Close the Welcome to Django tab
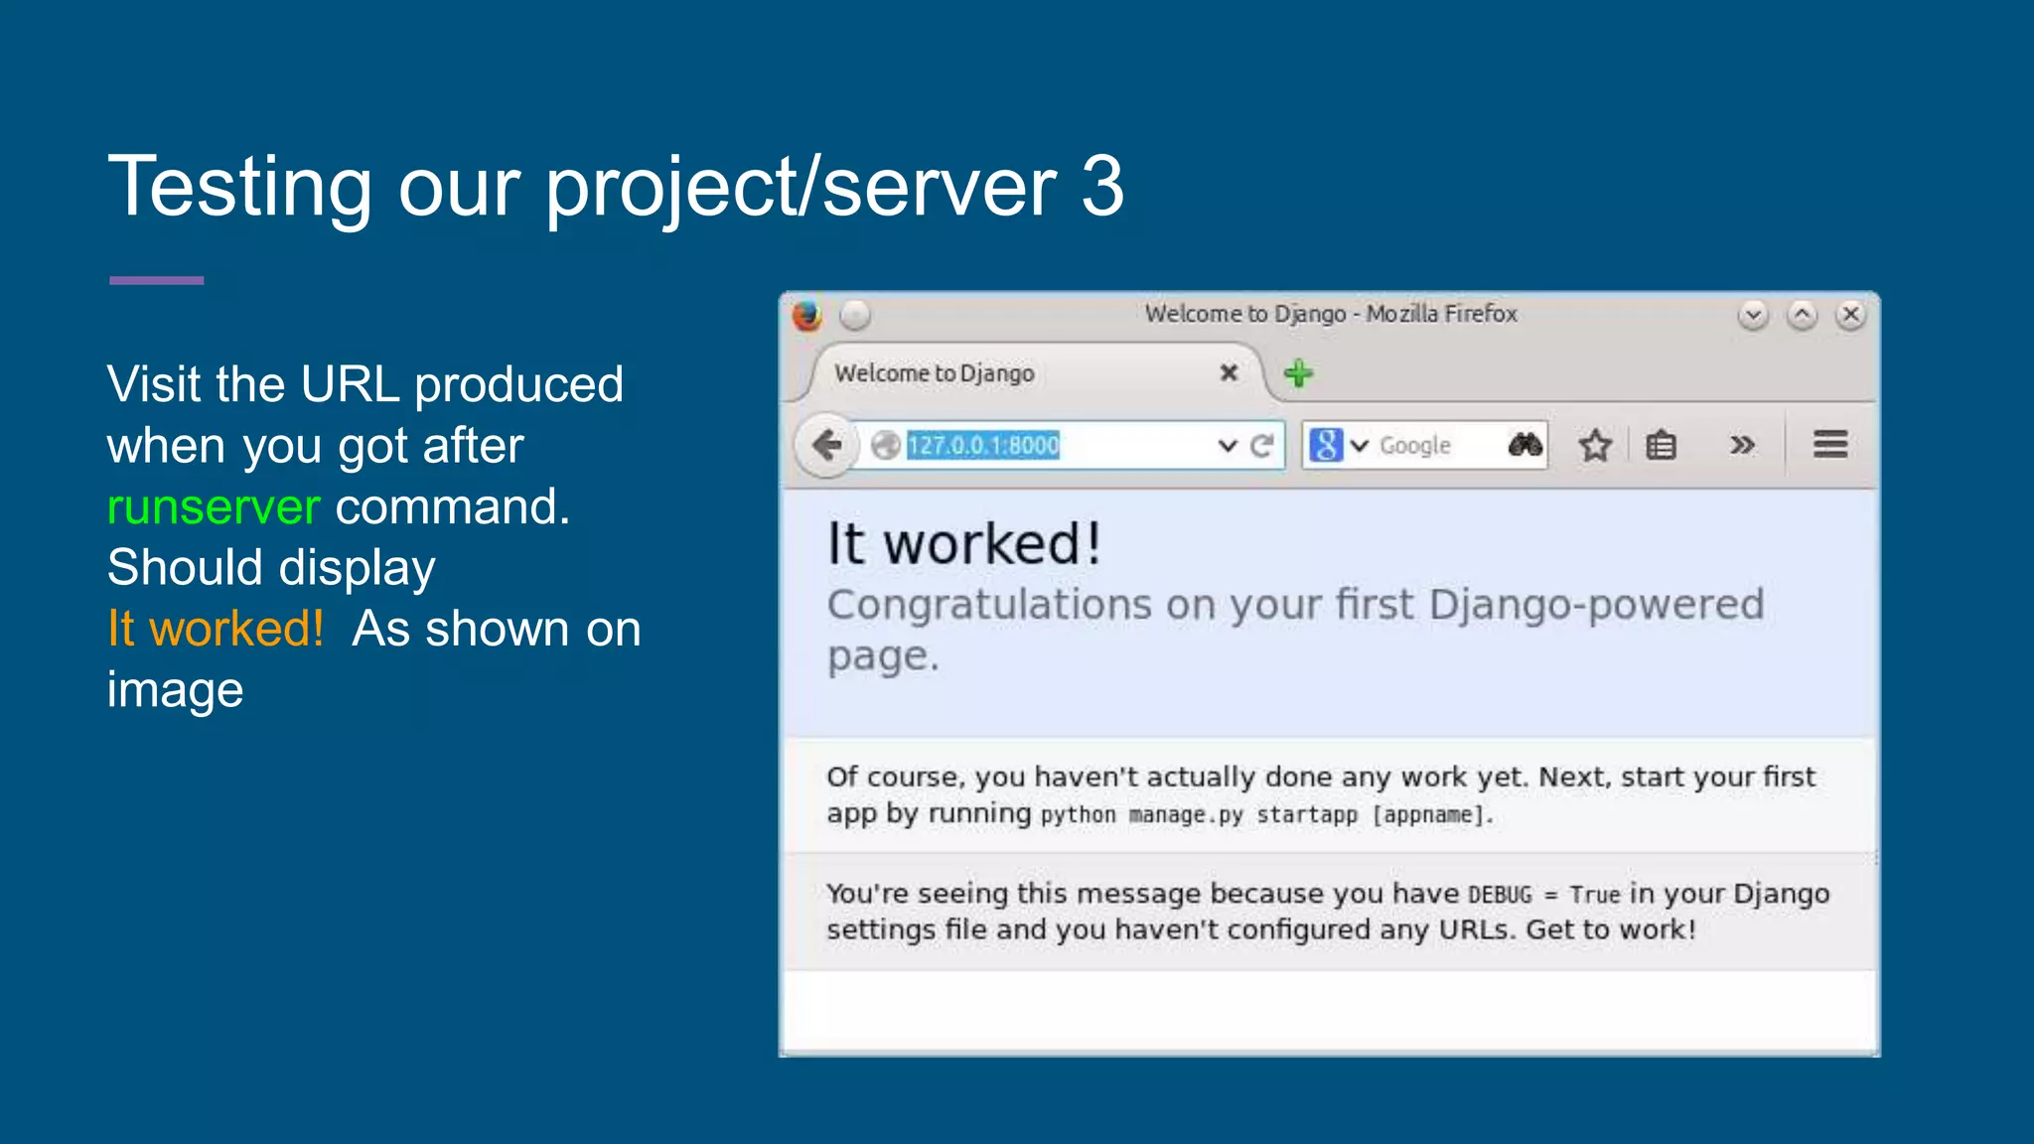The width and height of the screenshot is (2034, 1144). pyautogui.click(x=1229, y=372)
